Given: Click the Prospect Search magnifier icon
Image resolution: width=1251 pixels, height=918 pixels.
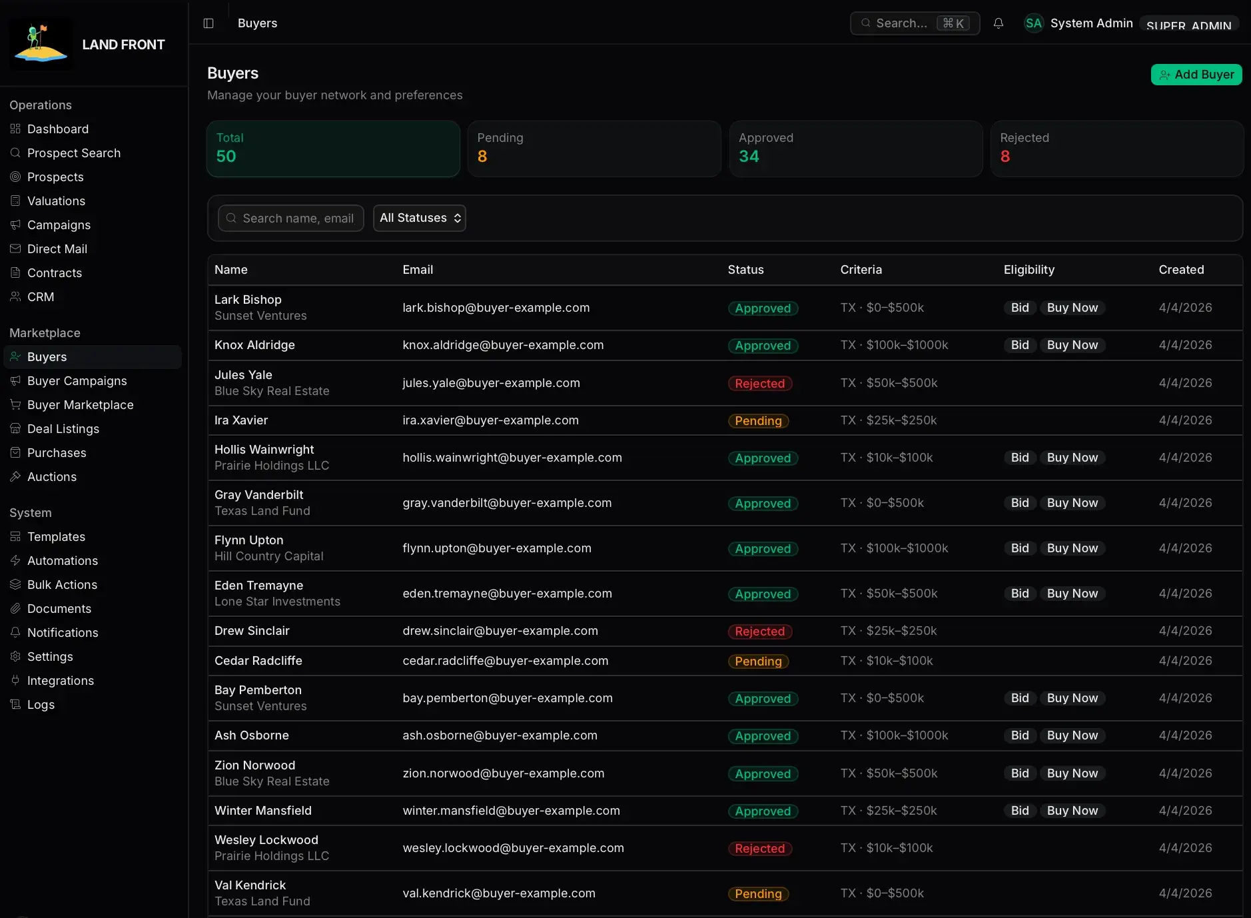Looking at the screenshot, I should coord(15,153).
